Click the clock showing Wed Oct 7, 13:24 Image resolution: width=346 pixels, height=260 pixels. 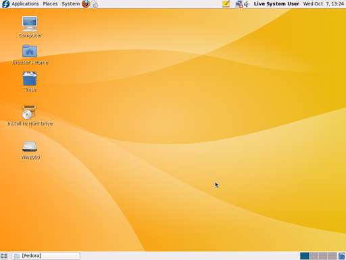pyautogui.click(x=324, y=4)
